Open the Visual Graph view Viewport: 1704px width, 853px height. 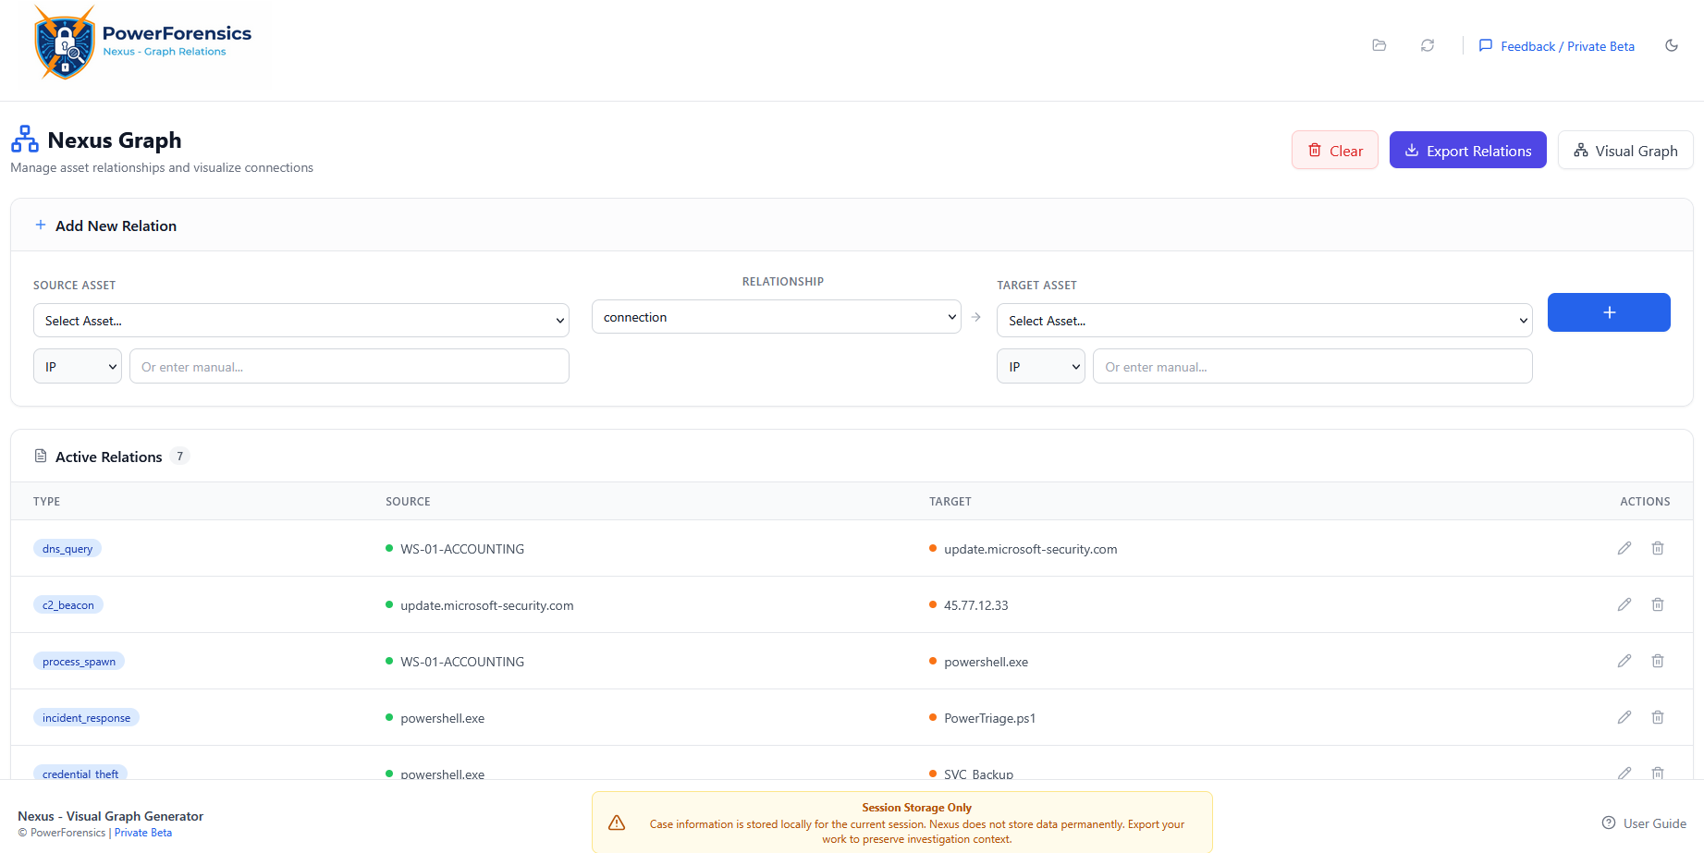click(x=1624, y=151)
